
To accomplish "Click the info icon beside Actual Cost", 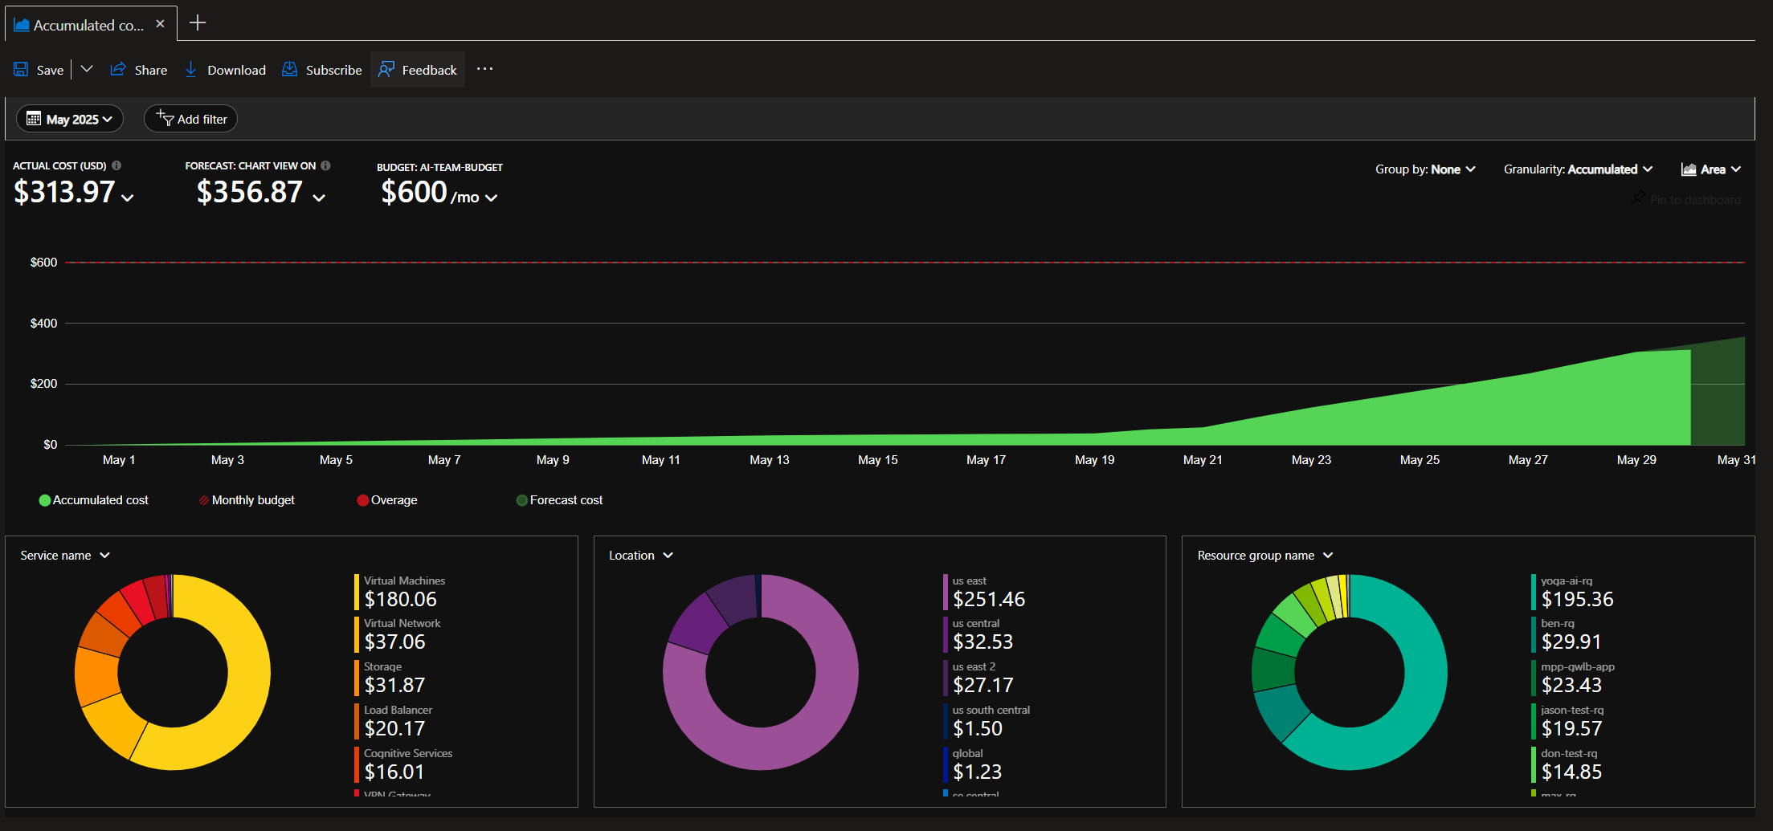I will click(x=116, y=165).
